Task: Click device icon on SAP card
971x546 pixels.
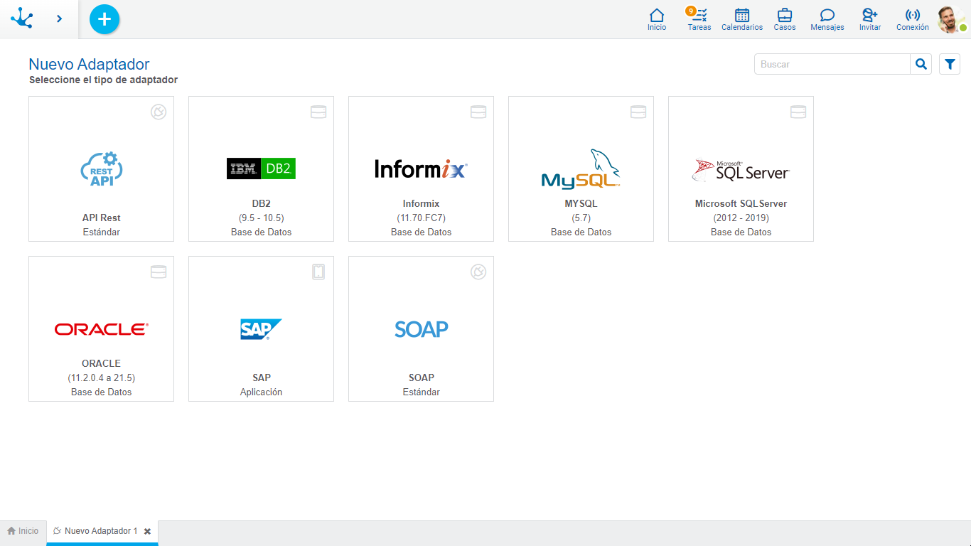Action: coord(318,272)
